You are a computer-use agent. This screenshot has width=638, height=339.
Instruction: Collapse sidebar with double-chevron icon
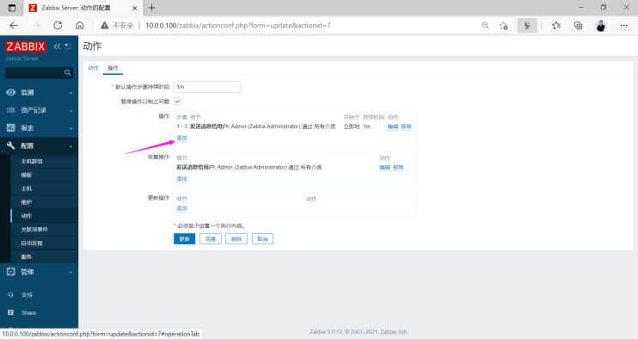57,46
